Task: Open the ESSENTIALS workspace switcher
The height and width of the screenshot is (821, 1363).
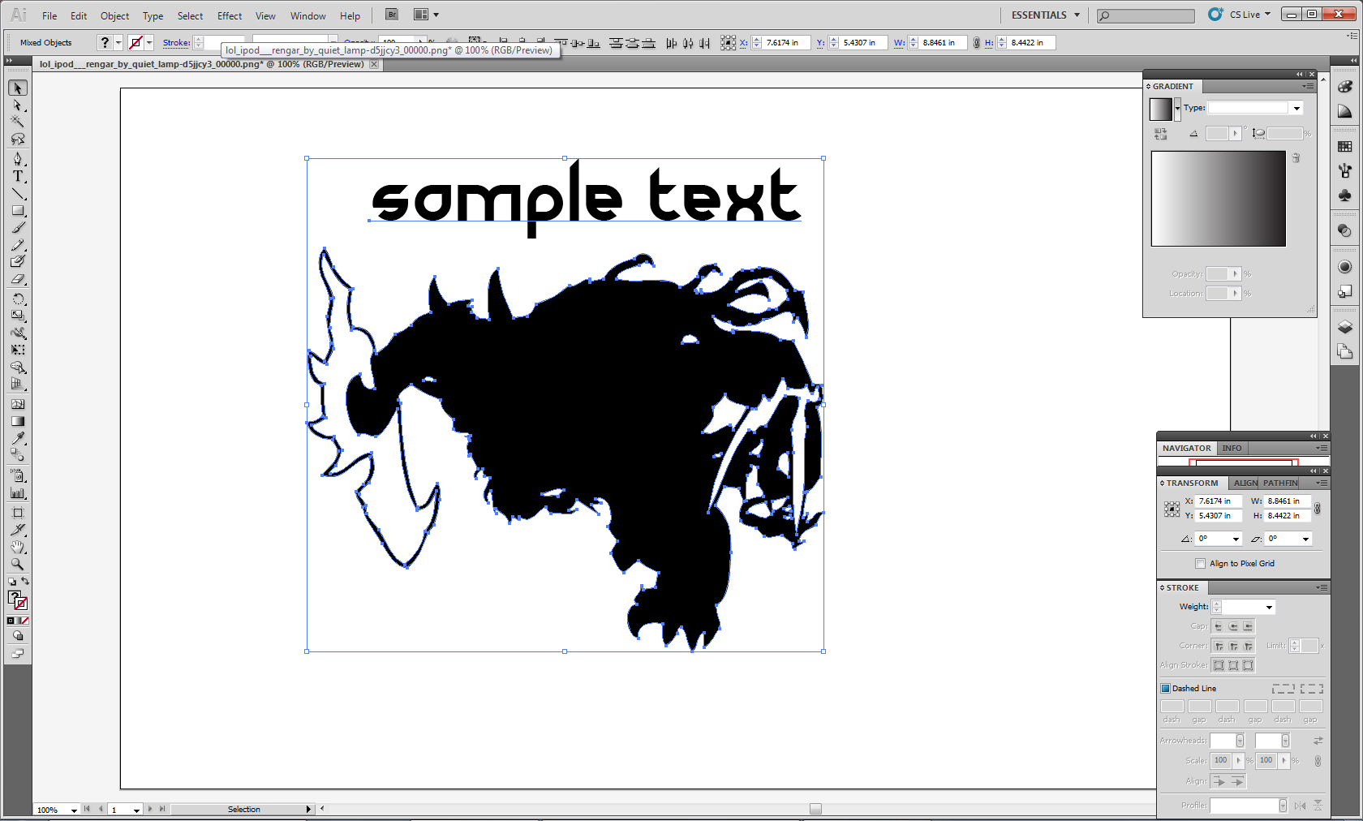Action: [1045, 15]
